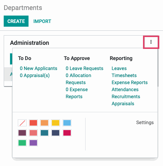This screenshot has height=166, width=163.
Task: Click the Departments breadcrumb heading
Action: [23, 8]
